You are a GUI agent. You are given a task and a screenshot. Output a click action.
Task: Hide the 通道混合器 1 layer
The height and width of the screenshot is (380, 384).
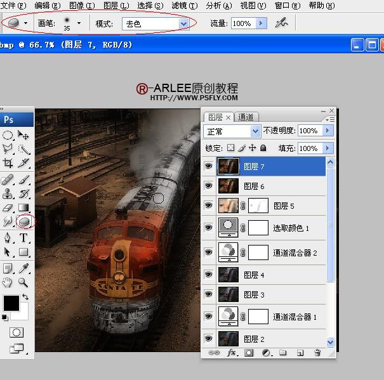pyautogui.click(x=208, y=317)
